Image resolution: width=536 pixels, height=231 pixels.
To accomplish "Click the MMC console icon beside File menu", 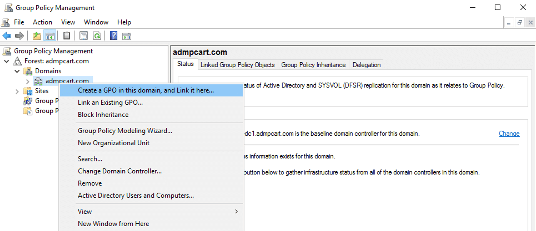I will tap(6, 22).
